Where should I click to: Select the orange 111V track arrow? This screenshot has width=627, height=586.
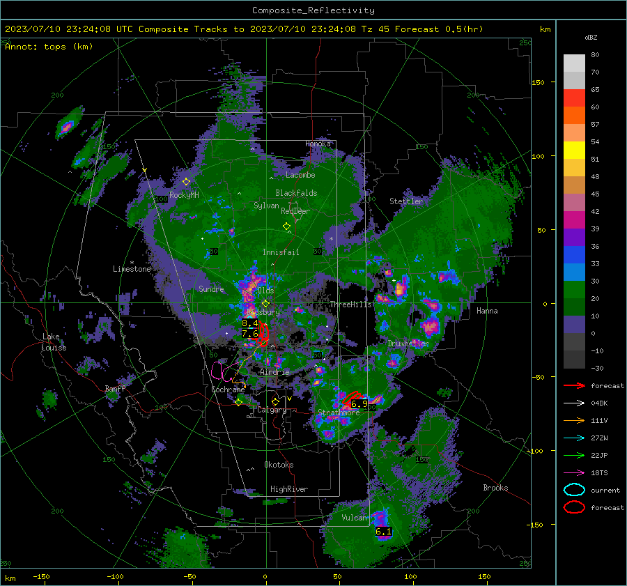point(574,420)
